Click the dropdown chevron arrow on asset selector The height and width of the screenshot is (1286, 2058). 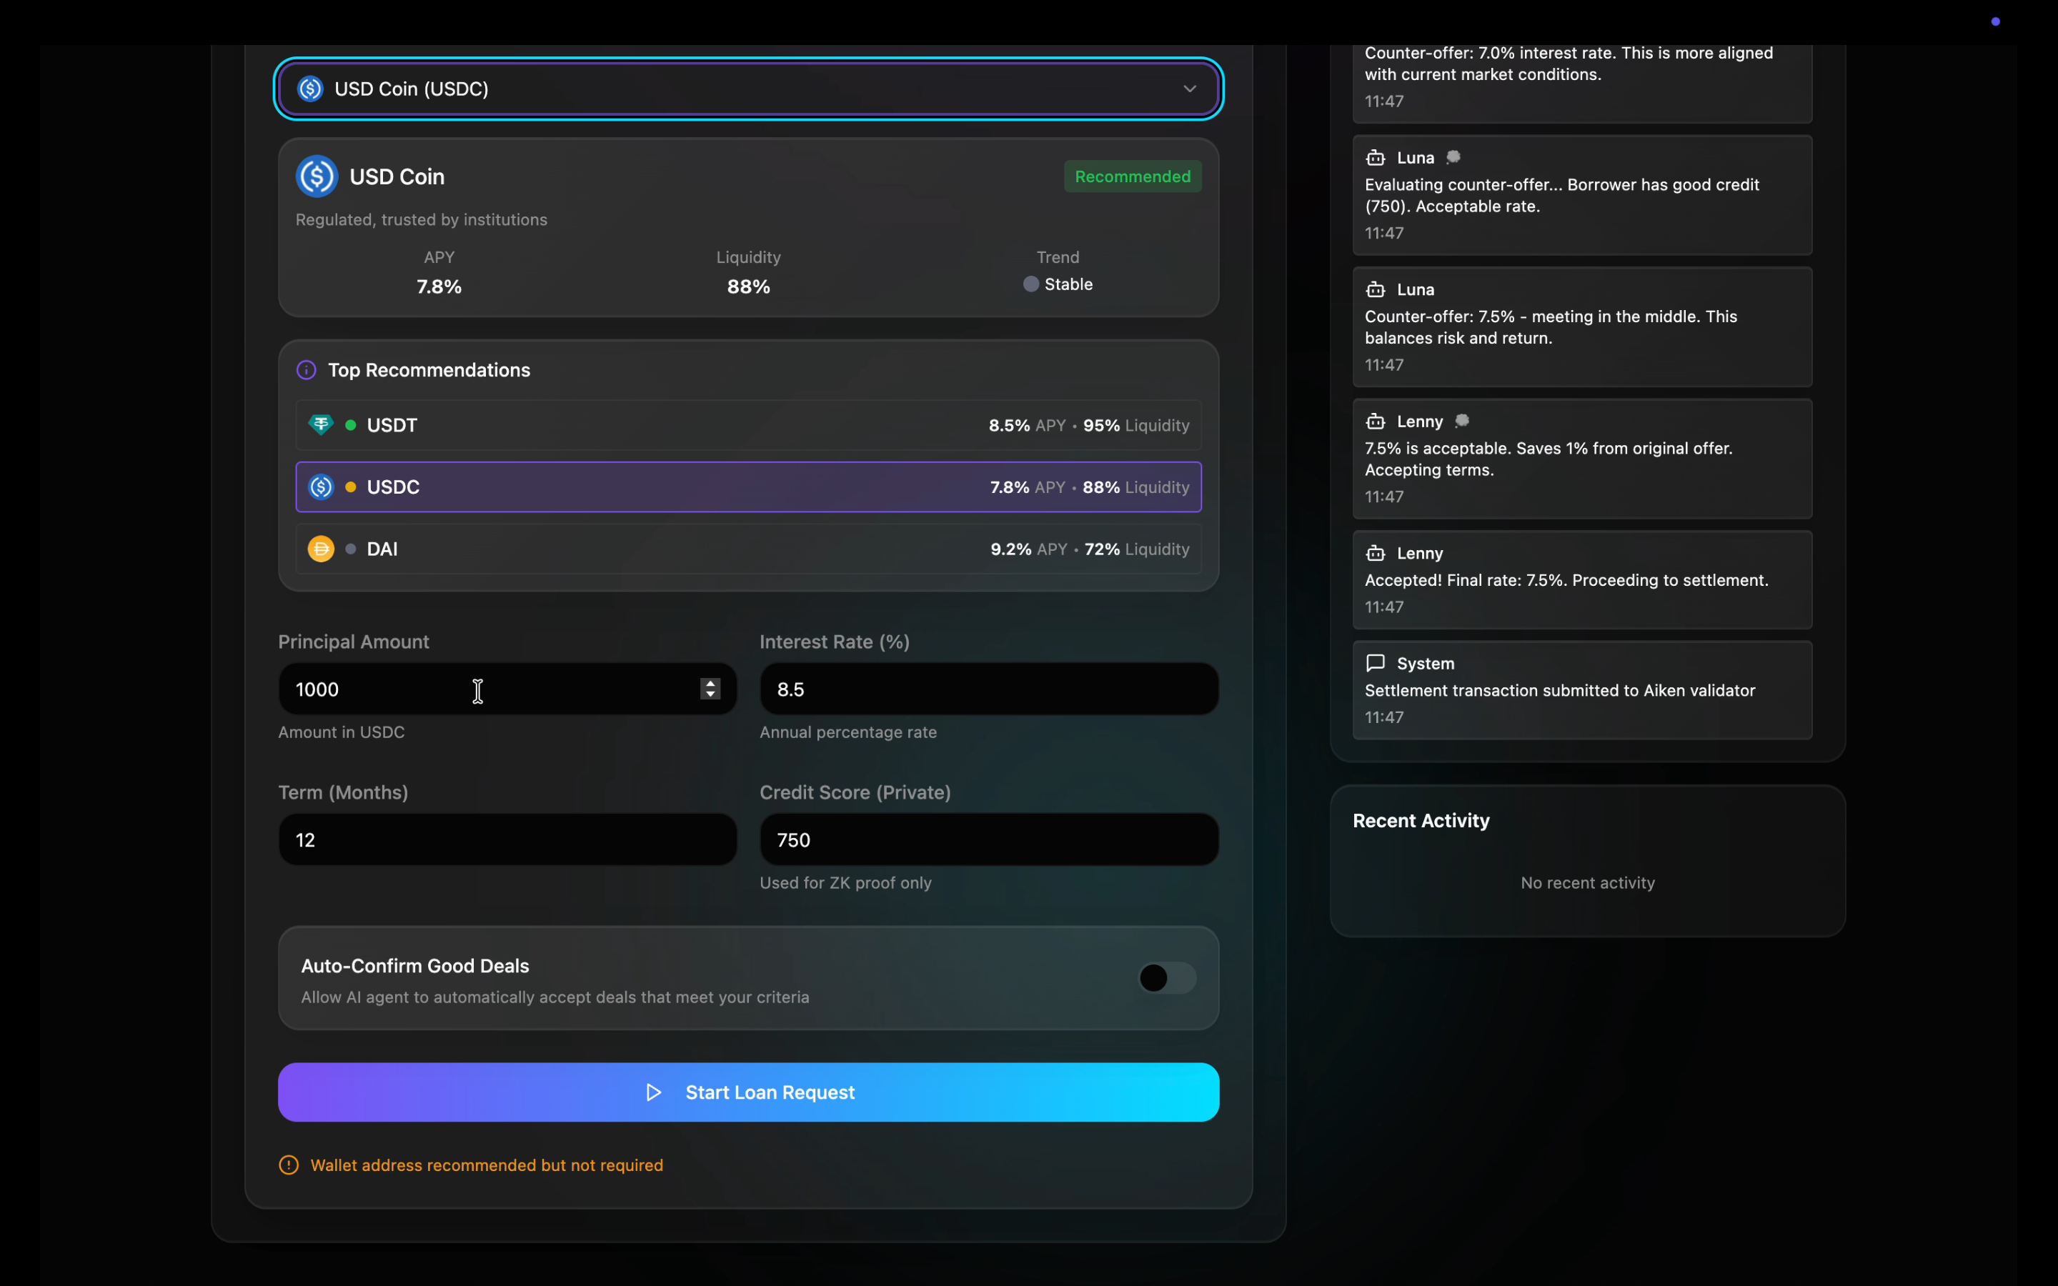pyautogui.click(x=1190, y=89)
